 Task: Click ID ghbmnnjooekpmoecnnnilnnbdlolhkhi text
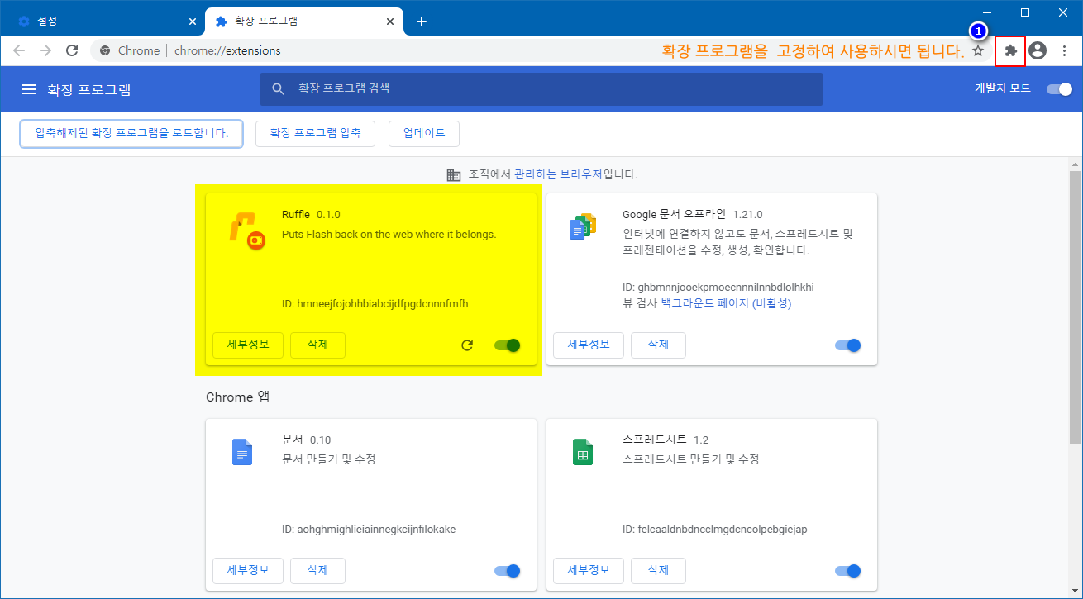click(718, 288)
